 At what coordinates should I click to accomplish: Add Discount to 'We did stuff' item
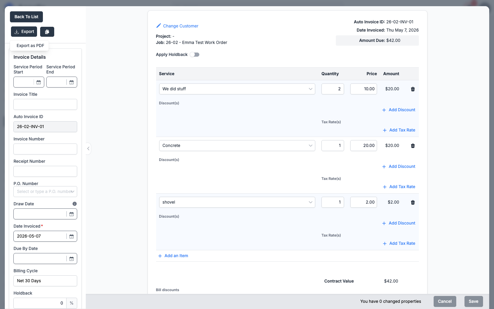click(399, 110)
